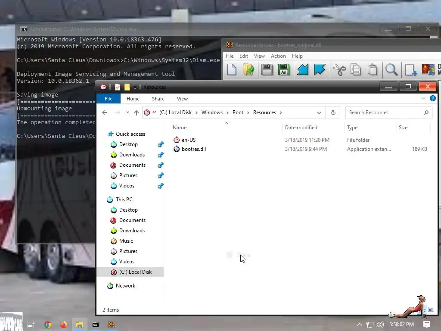Open Action menu in Resource Hacker
The width and height of the screenshot is (441, 331).
(x=278, y=56)
